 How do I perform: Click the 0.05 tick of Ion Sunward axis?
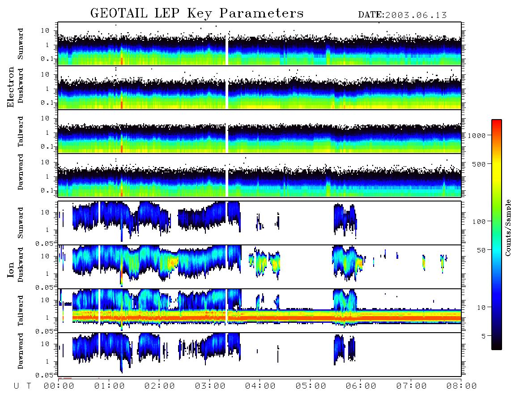click(x=45, y=243)
